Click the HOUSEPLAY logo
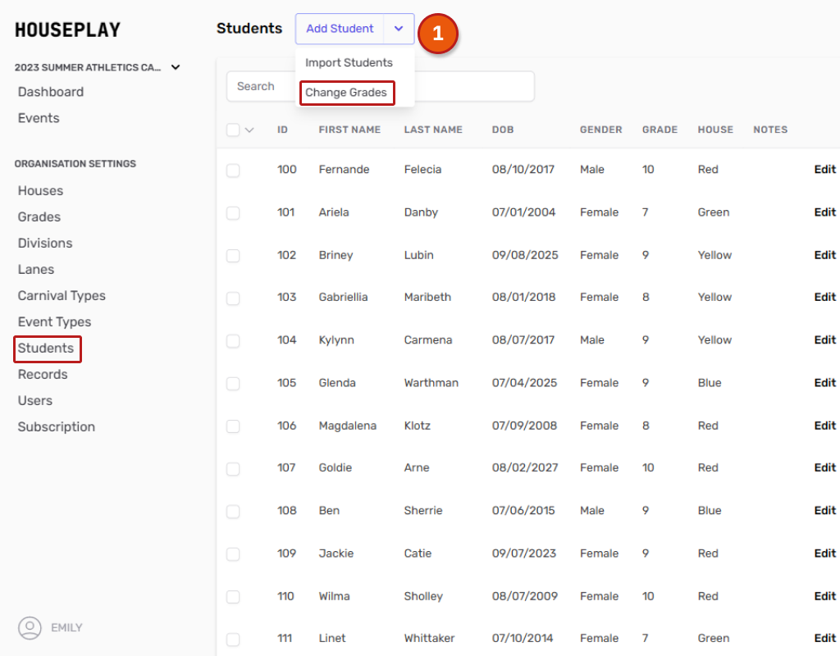840x656 pixels. [67, 30]
